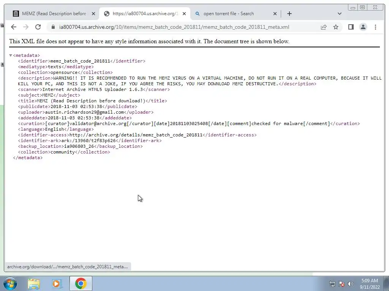
Task: Click the addeddate line value
Action: click(x=73, y=118)
